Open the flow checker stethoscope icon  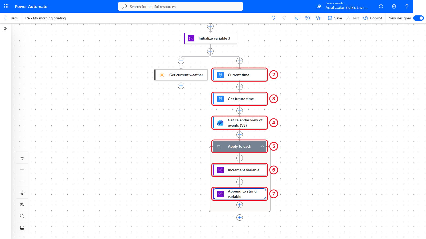click(x=318, y=18)
